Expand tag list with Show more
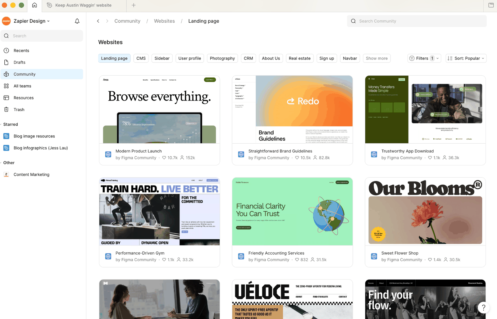 (x=377, y=58)
